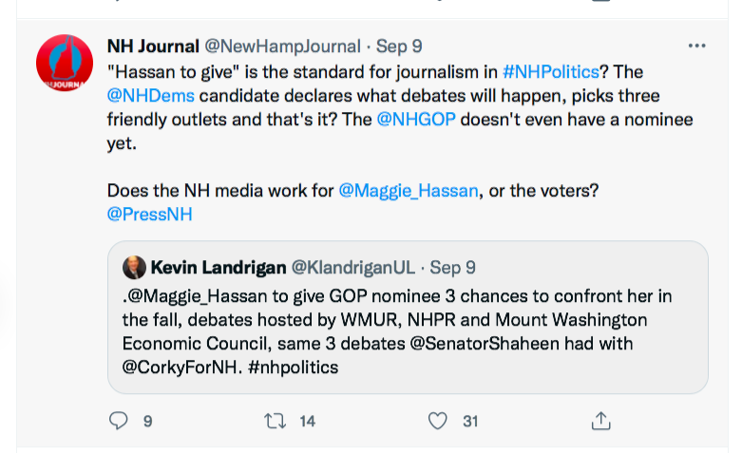Click the @NewHampJournal handle

[x=282, y=46]
